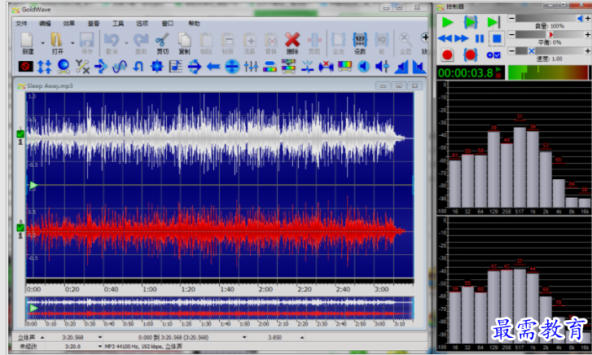The height and width of the screenshot is (355, 592).
Task: Click the overview waveform strip below the timeline
Action: pyautogui.click(x=220, y=308)
